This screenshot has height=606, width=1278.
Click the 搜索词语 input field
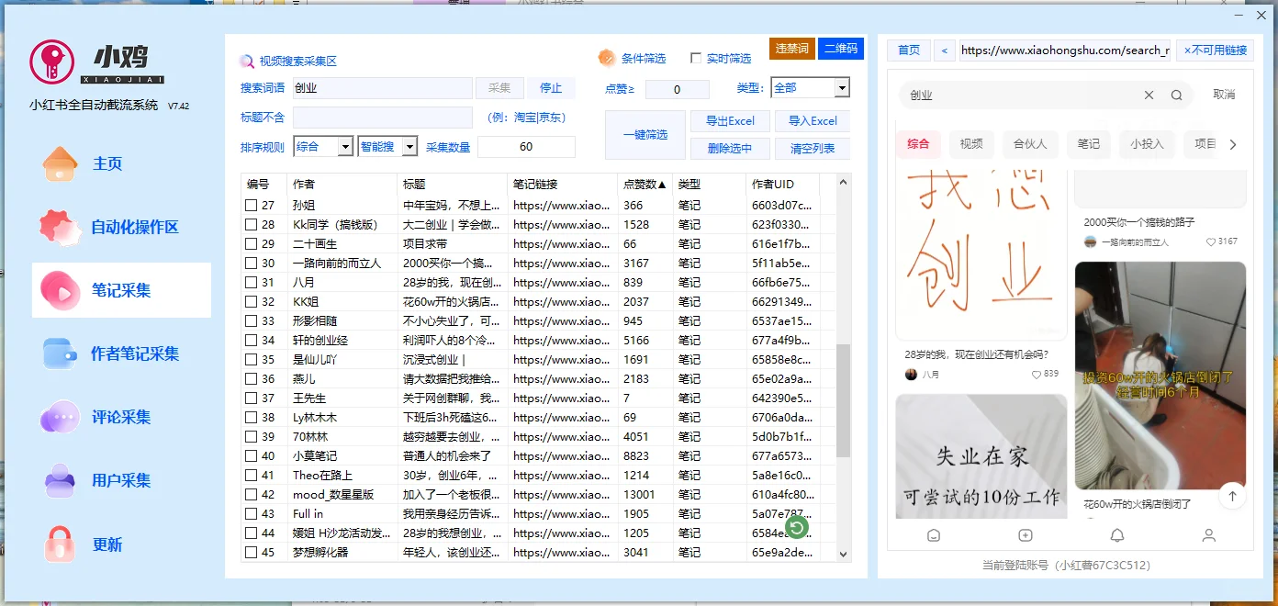382,88
